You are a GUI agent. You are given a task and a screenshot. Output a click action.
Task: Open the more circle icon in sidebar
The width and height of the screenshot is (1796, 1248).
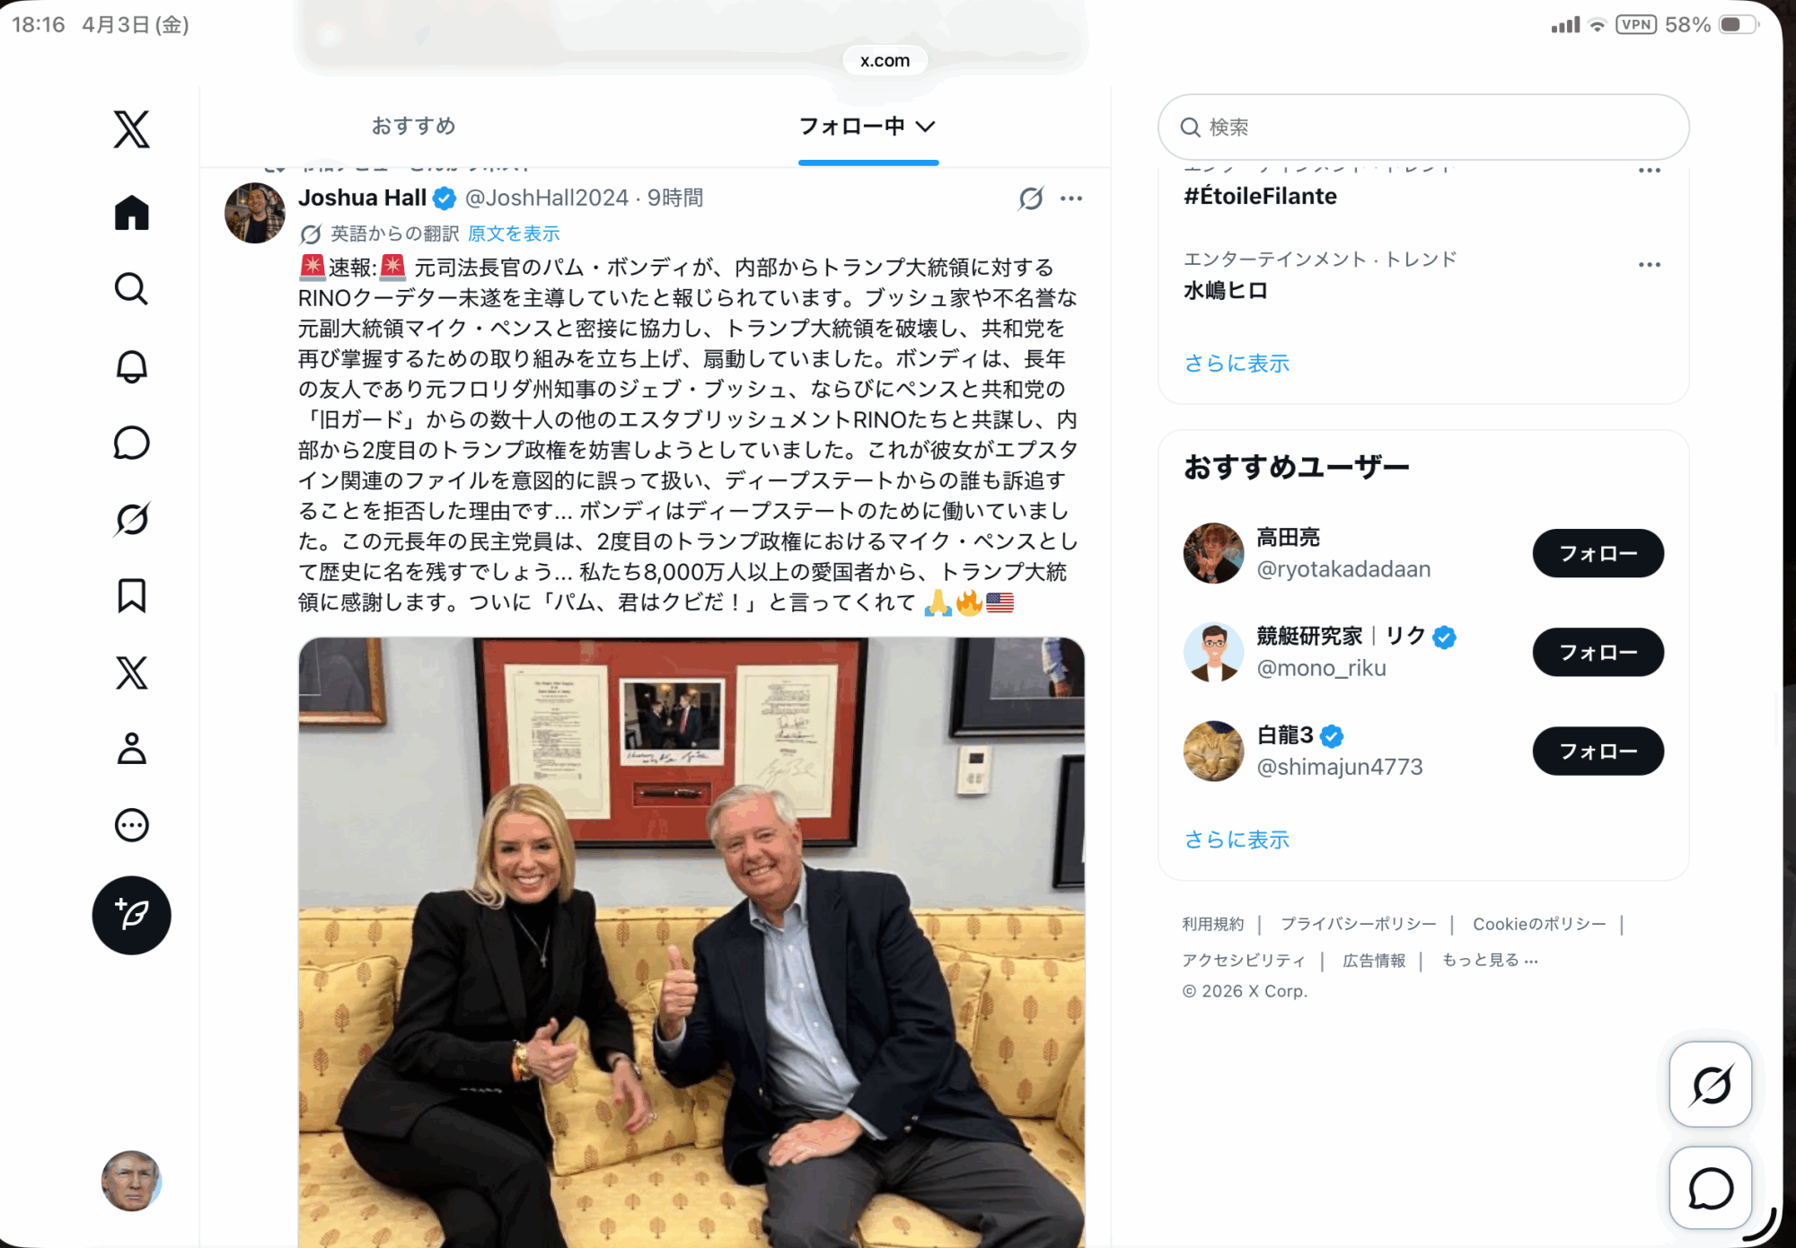coord(131,825)
